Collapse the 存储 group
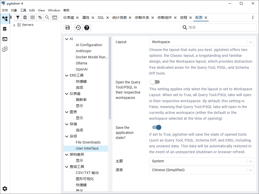The width and height of the screenshot is (259, 194). [67, 124]
